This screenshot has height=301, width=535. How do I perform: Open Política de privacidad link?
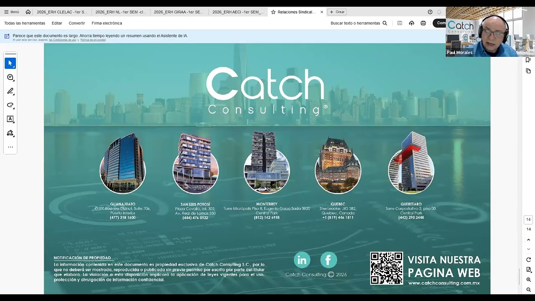pyautogui.click(x=93, y=40)
